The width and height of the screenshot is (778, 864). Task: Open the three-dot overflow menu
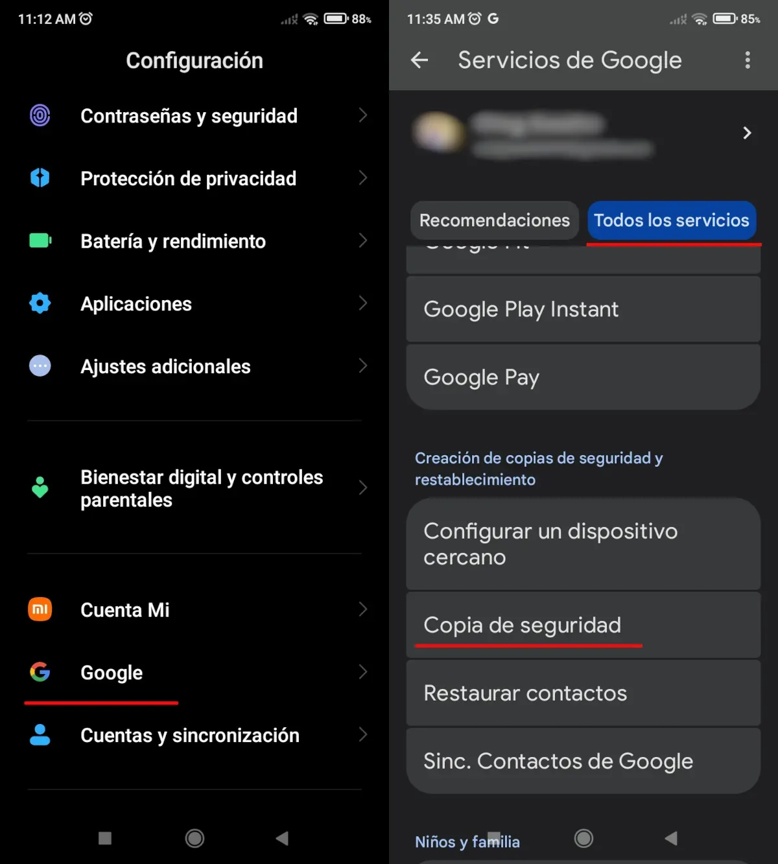tap(748, 60)
